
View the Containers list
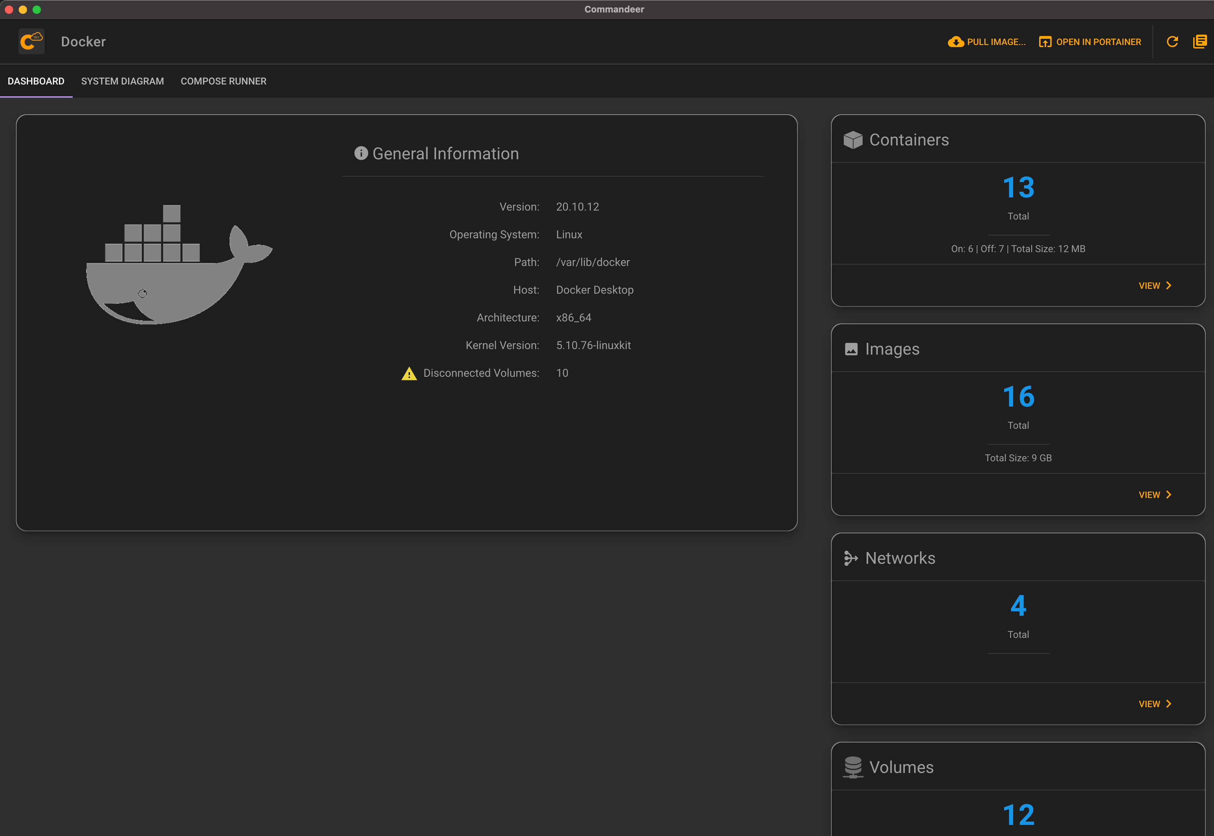pos(1155,285)
